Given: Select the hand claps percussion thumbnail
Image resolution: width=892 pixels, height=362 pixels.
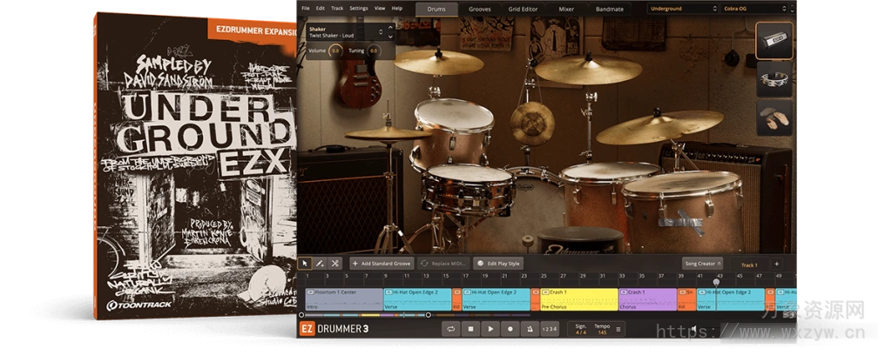Looking at the screenshot, I should tap(774, 118).
